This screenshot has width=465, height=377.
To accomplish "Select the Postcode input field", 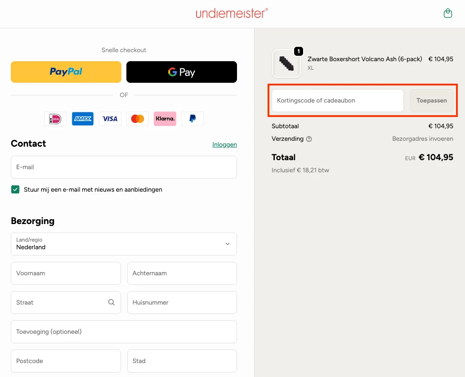I will click(66, 361).
